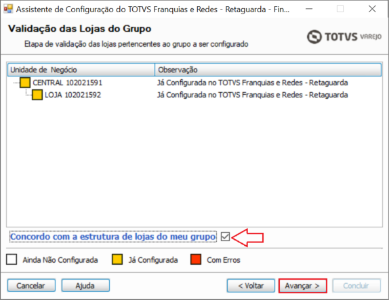Close the configuration assistant window
Screen dimensions: 389x300
(372, 9)
